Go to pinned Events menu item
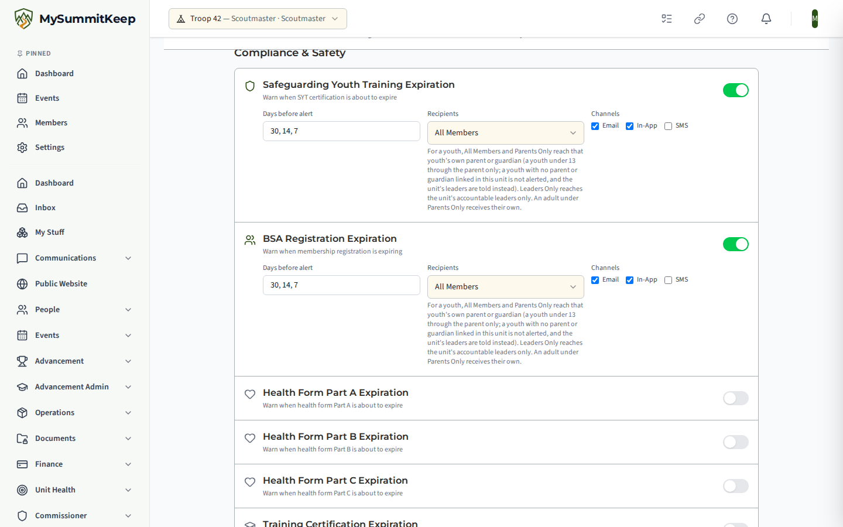The image size is (843, 527). (x=75, y=98)
